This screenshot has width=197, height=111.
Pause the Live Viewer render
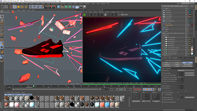click(x=91, y=15)
